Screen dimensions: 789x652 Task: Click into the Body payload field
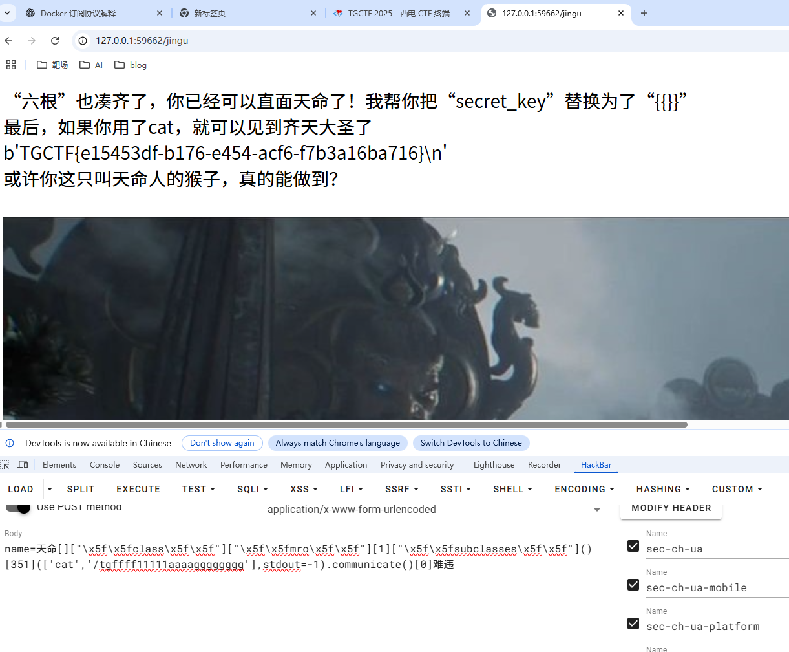coord(304,557)
